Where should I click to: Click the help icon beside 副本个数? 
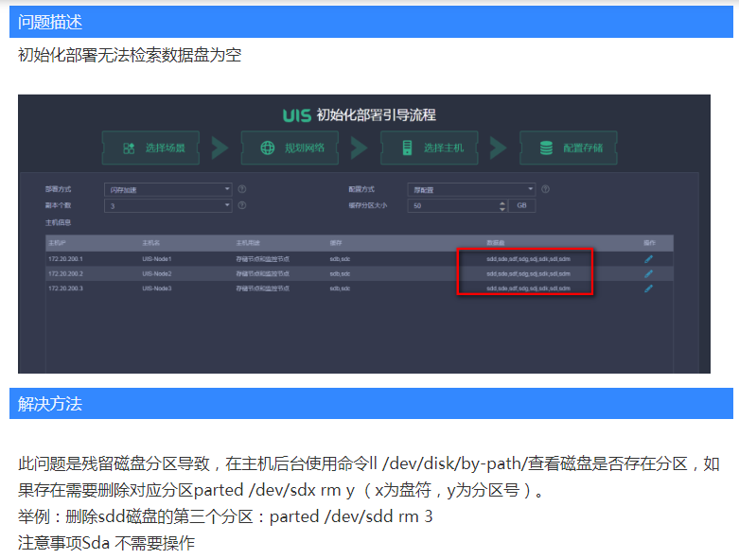tap(242, 205)
